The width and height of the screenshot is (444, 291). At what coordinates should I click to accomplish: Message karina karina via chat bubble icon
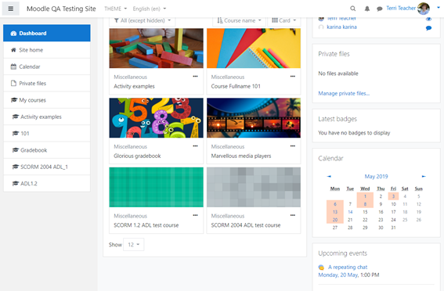(428, 27)
